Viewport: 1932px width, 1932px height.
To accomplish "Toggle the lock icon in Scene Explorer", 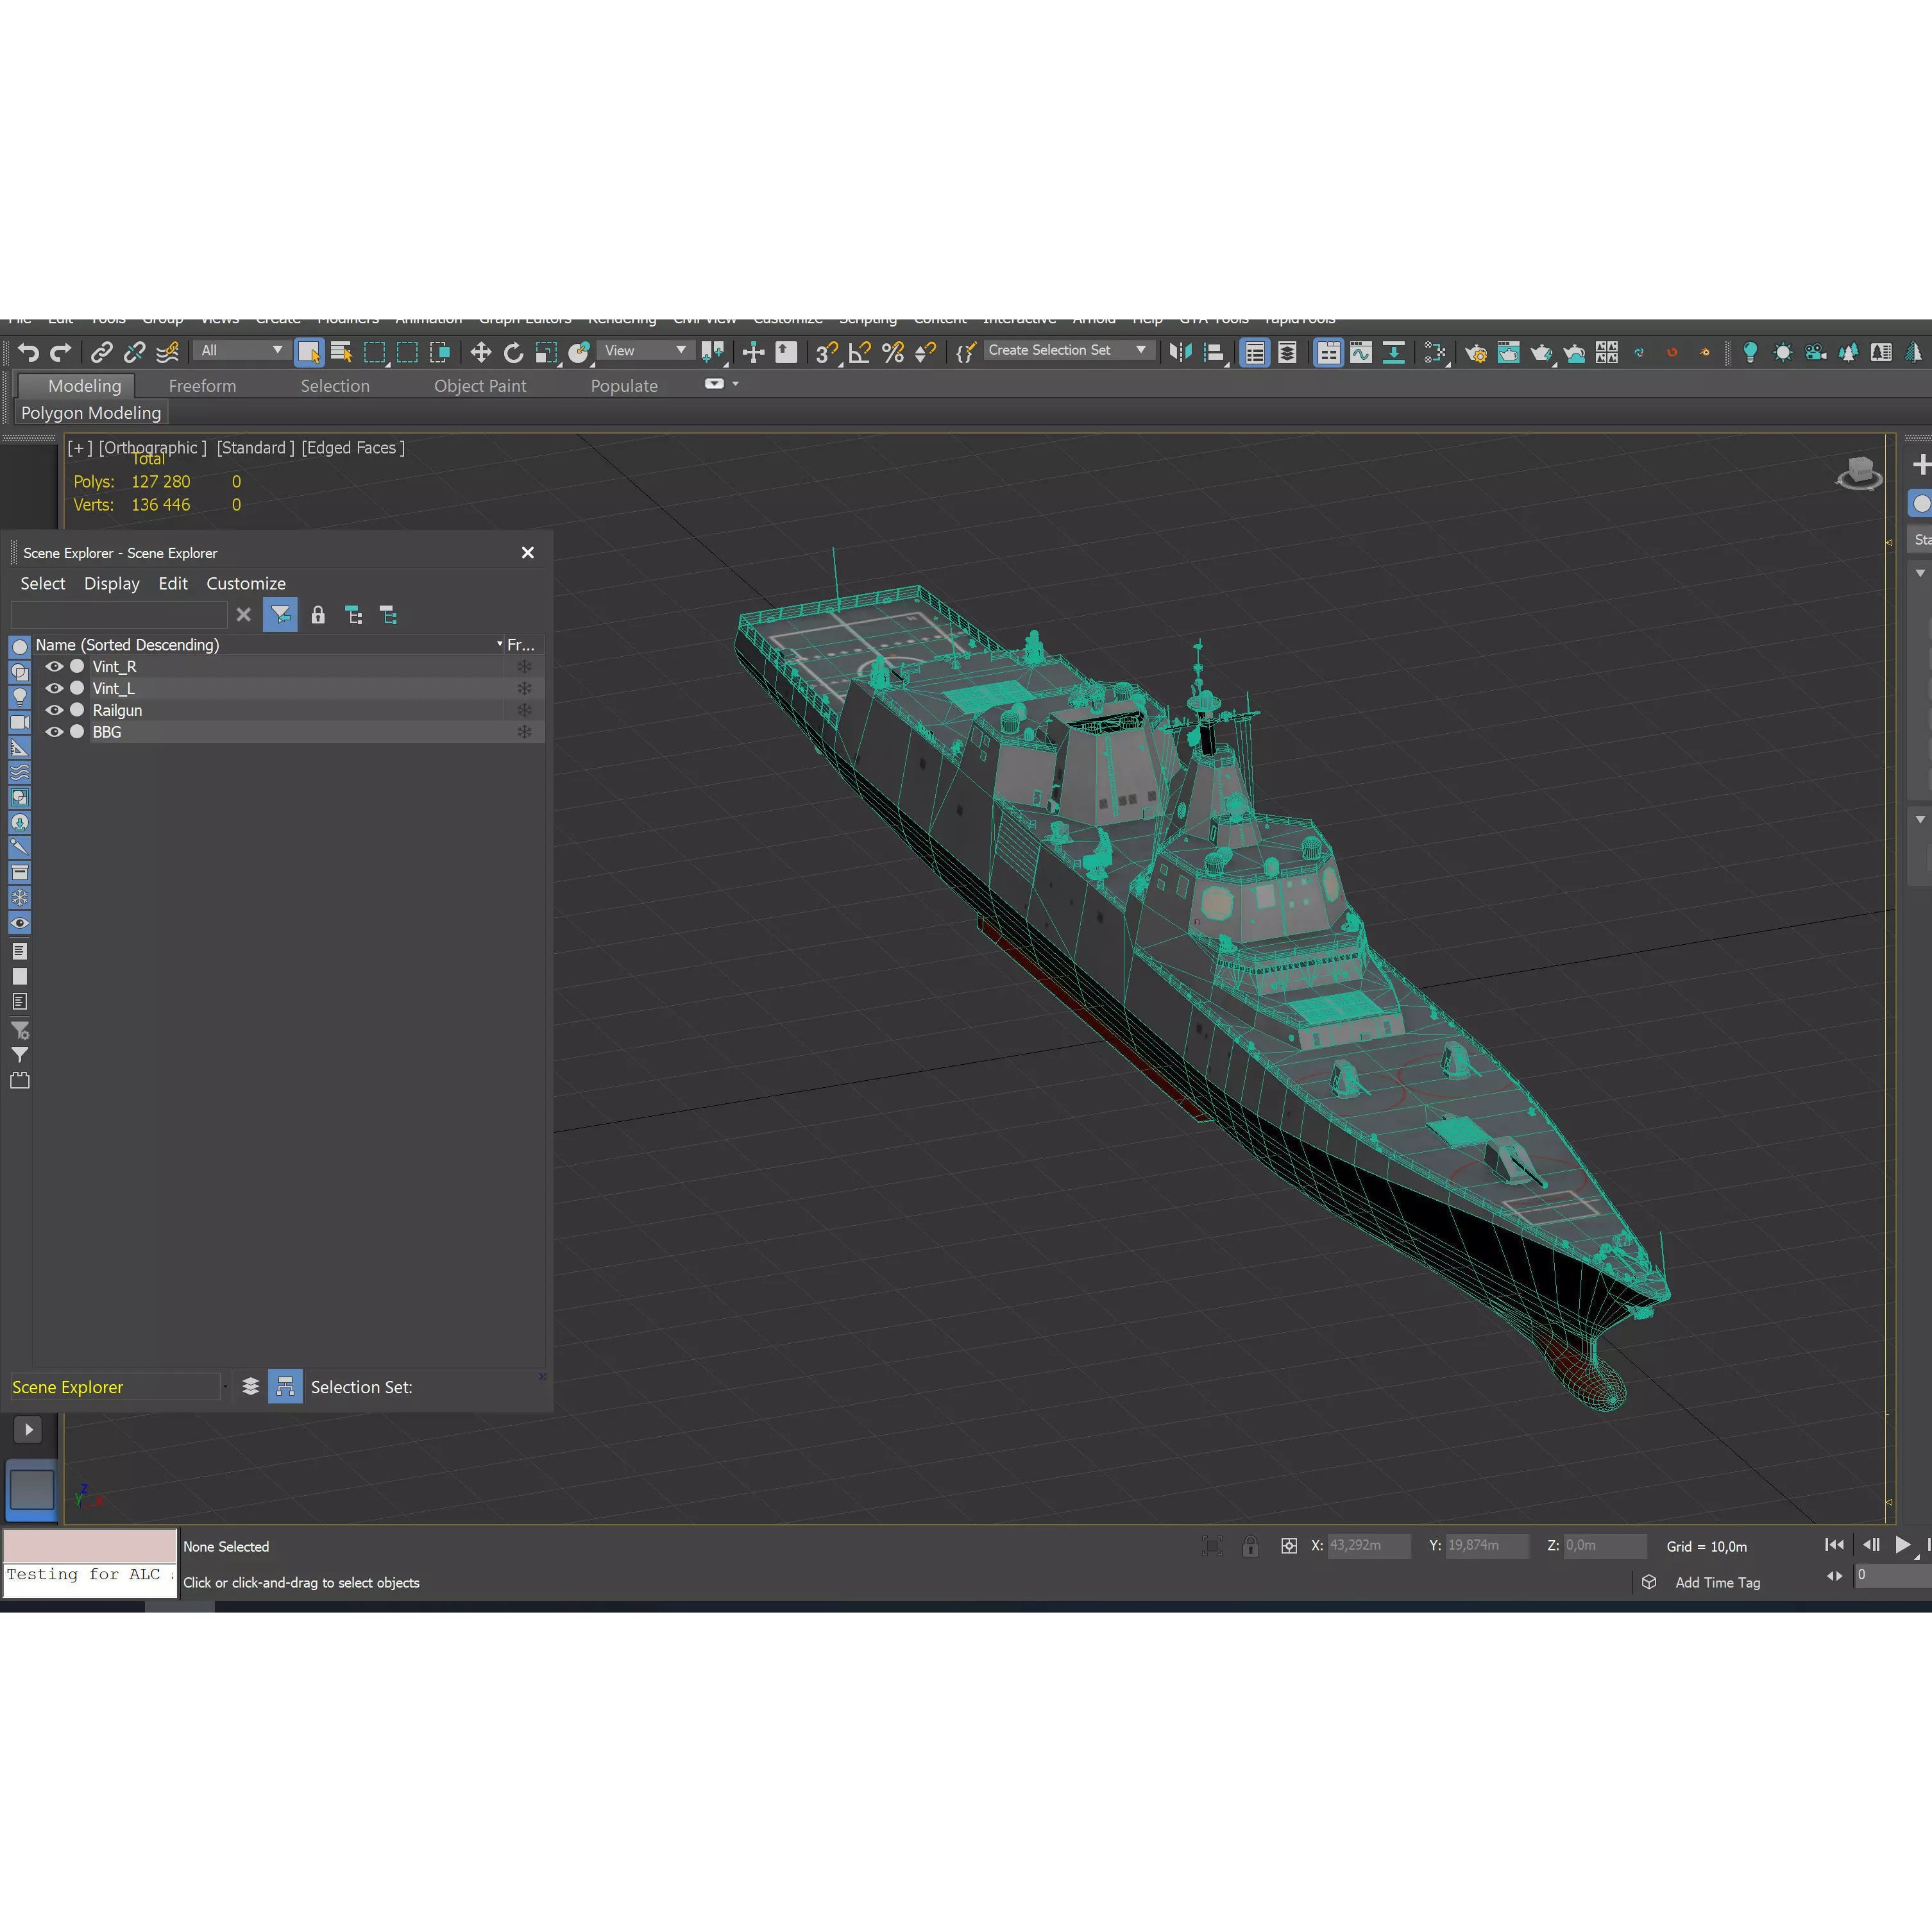I will [318, 614].
